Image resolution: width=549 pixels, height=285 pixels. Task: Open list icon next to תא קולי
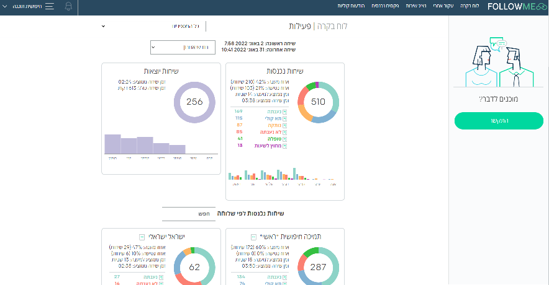[x=284, y=119]
